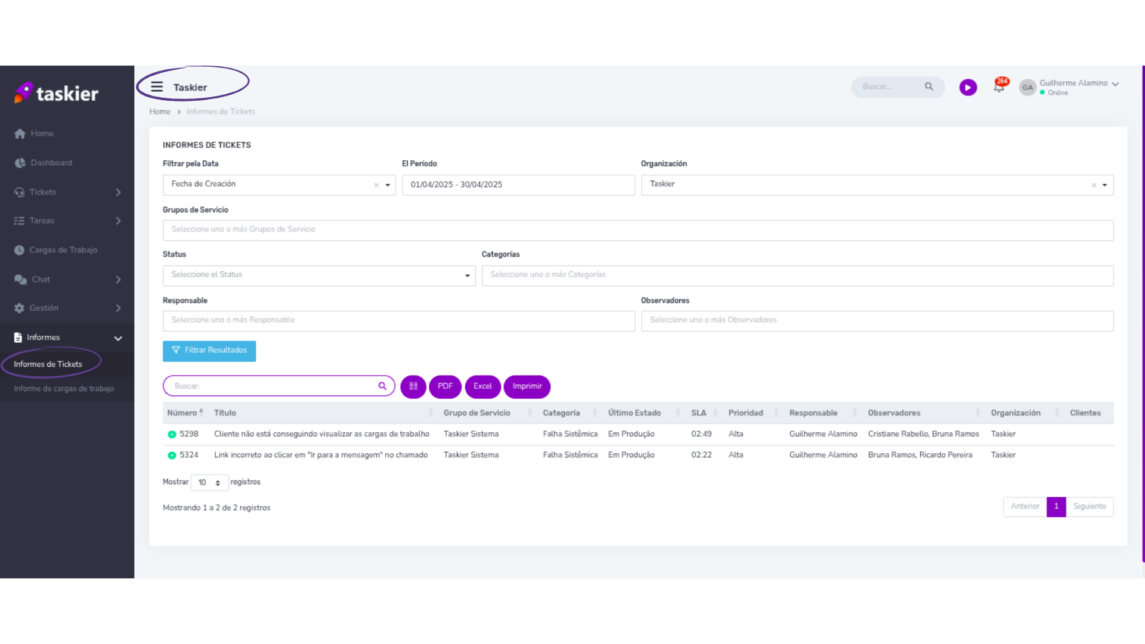Image resolution: width=1145 pixels, height=644 pixels.
Task: Export the table using Excel button
Action: (482, 386)
